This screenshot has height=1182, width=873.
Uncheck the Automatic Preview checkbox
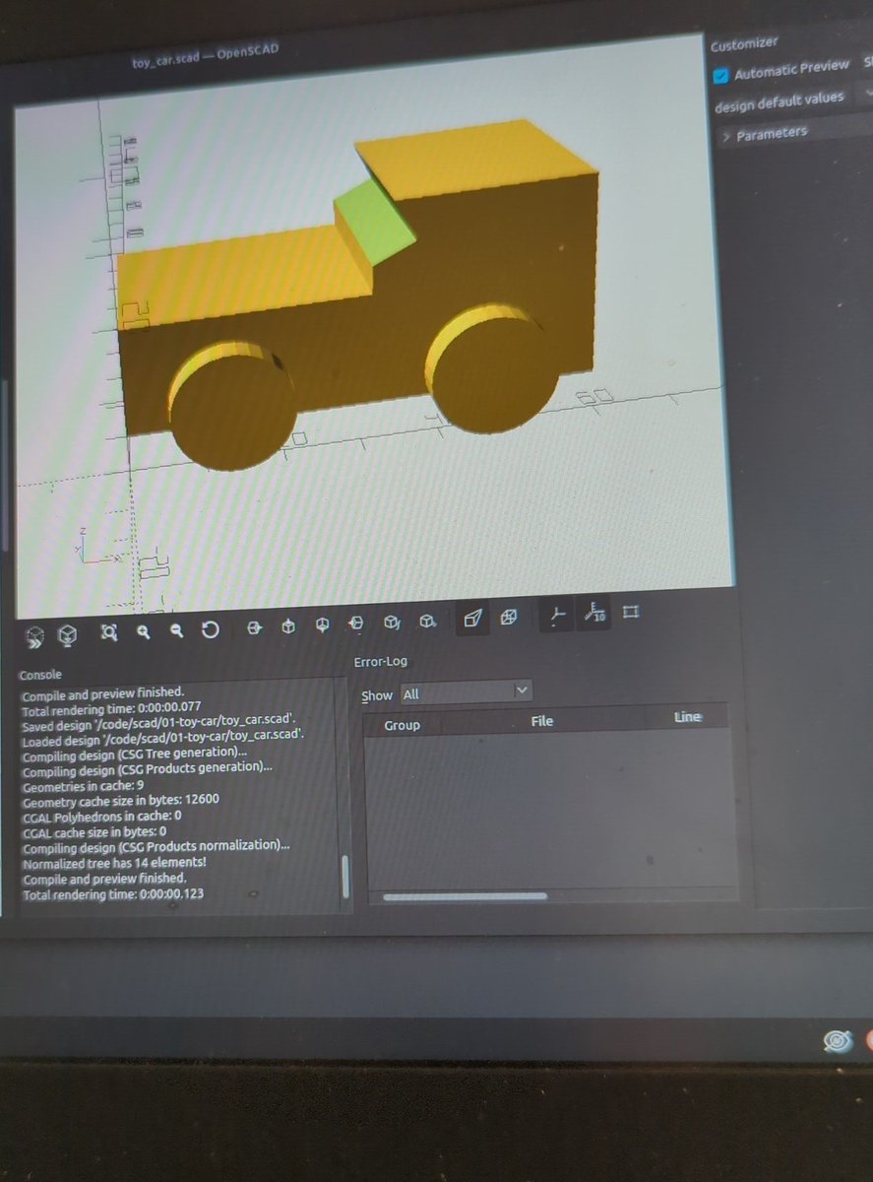720,75
